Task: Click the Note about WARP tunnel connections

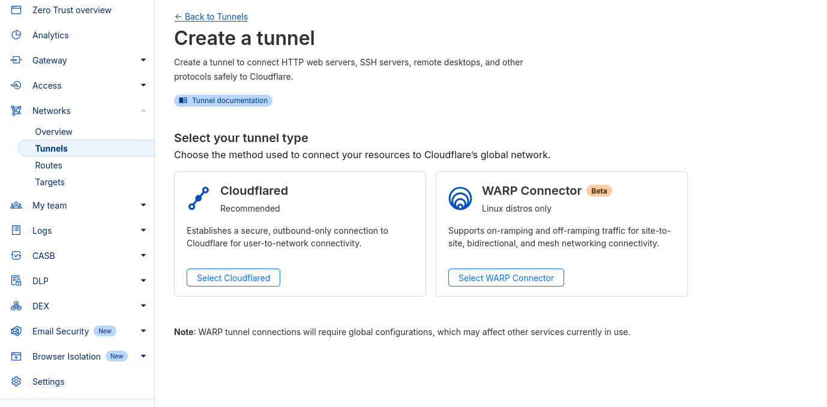Action: coord(402,332)
